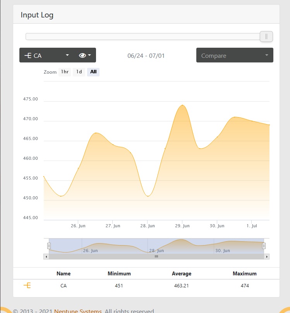Click the CA name in the table

pyautogui.click(x=63, y=285)
